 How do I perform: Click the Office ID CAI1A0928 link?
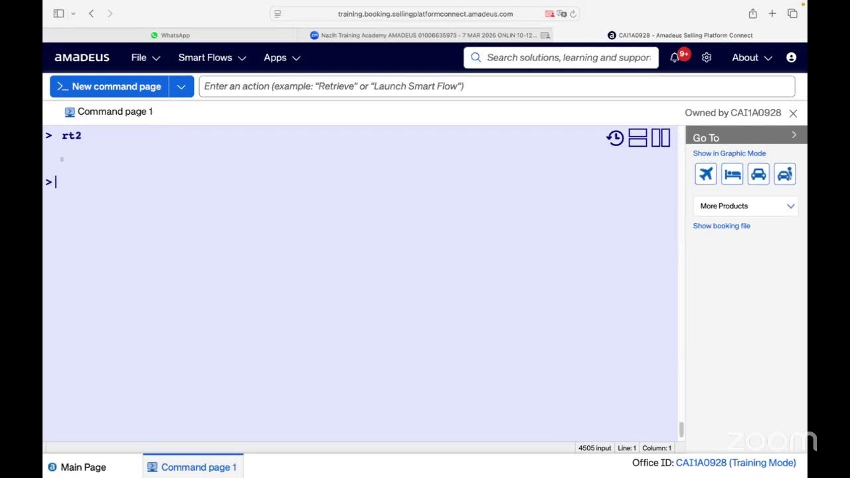tap(736, 463)
